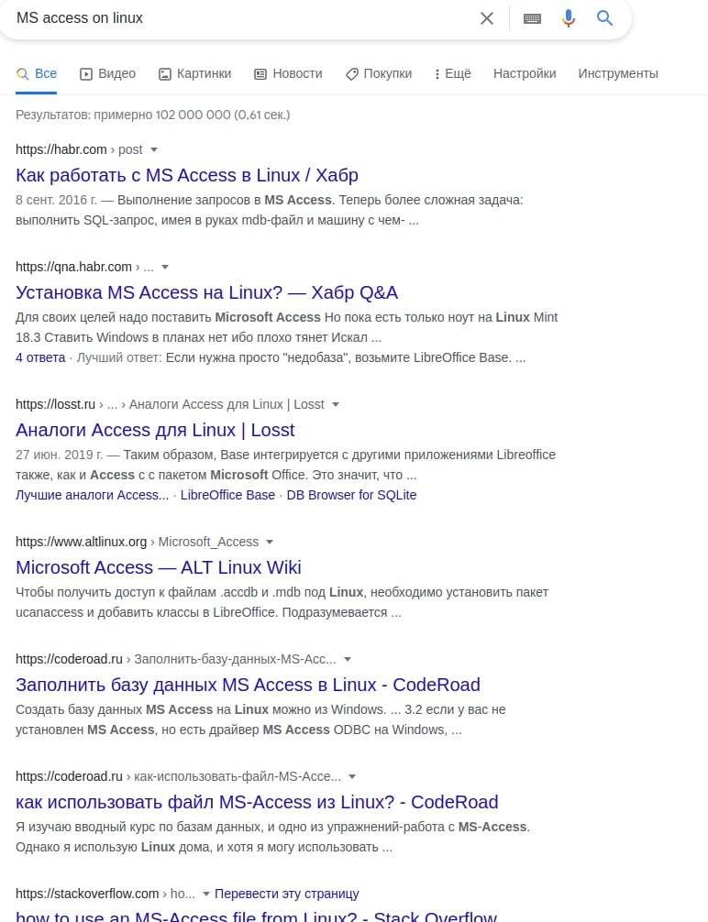The image size is (708, 922).
Task: Open Как работать с MS Access в Linux
Action: pos(186,175)
